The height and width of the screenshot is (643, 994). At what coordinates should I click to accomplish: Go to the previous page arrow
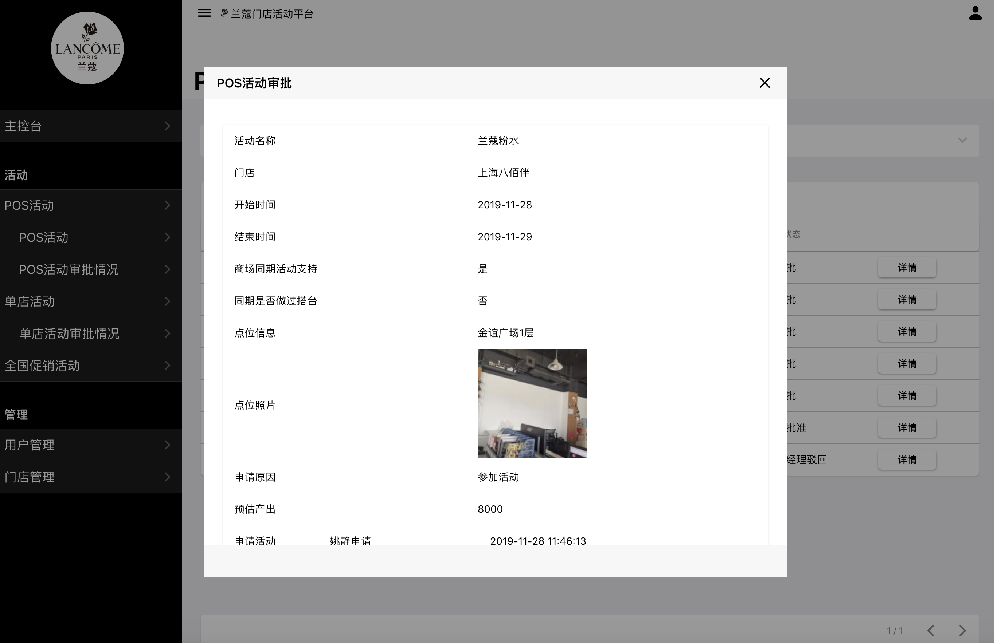(931, 631)
